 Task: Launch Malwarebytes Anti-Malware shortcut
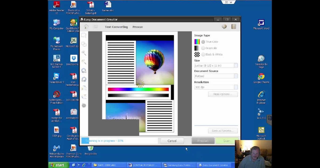click(x=57, y=151)
